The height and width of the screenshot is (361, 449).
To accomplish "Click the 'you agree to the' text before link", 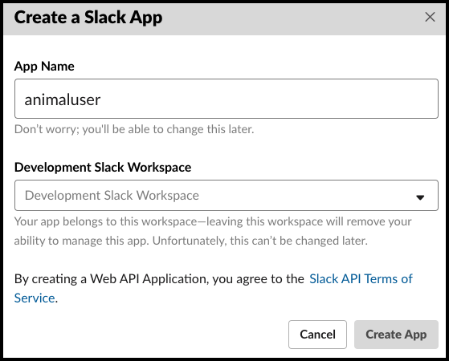I will (x=258, y=279).
